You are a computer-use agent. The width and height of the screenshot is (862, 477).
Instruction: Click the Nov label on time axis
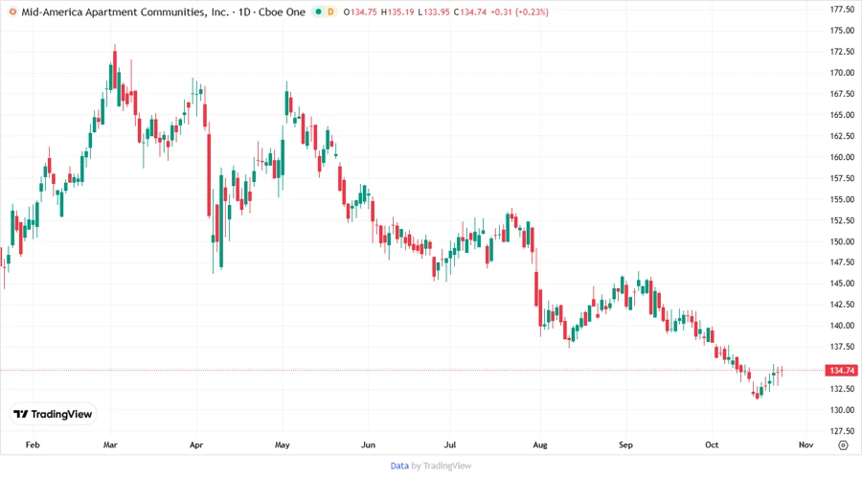805,444
